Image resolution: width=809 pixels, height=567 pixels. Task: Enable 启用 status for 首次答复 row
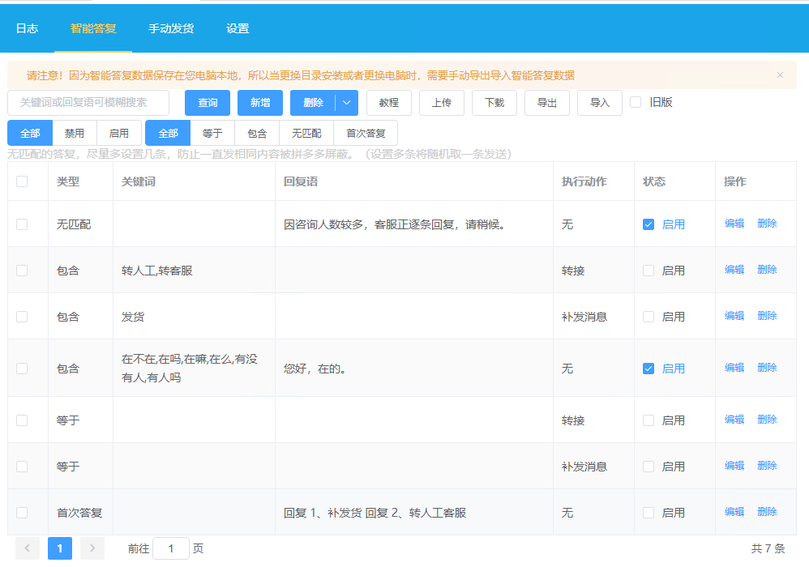pyautogui.click(x=648, y=513)
